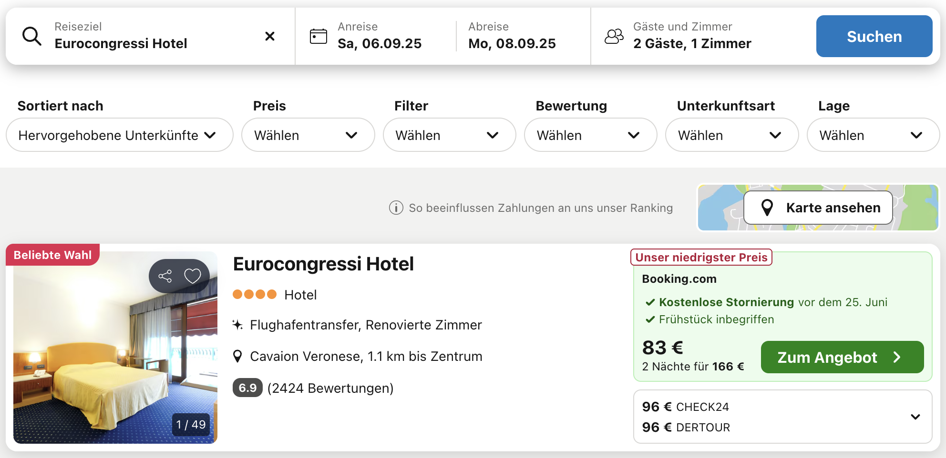Click the Unser niedrigster Preis label
The width and height of the screenshot is (946, 458).
[x=701, y=258]
